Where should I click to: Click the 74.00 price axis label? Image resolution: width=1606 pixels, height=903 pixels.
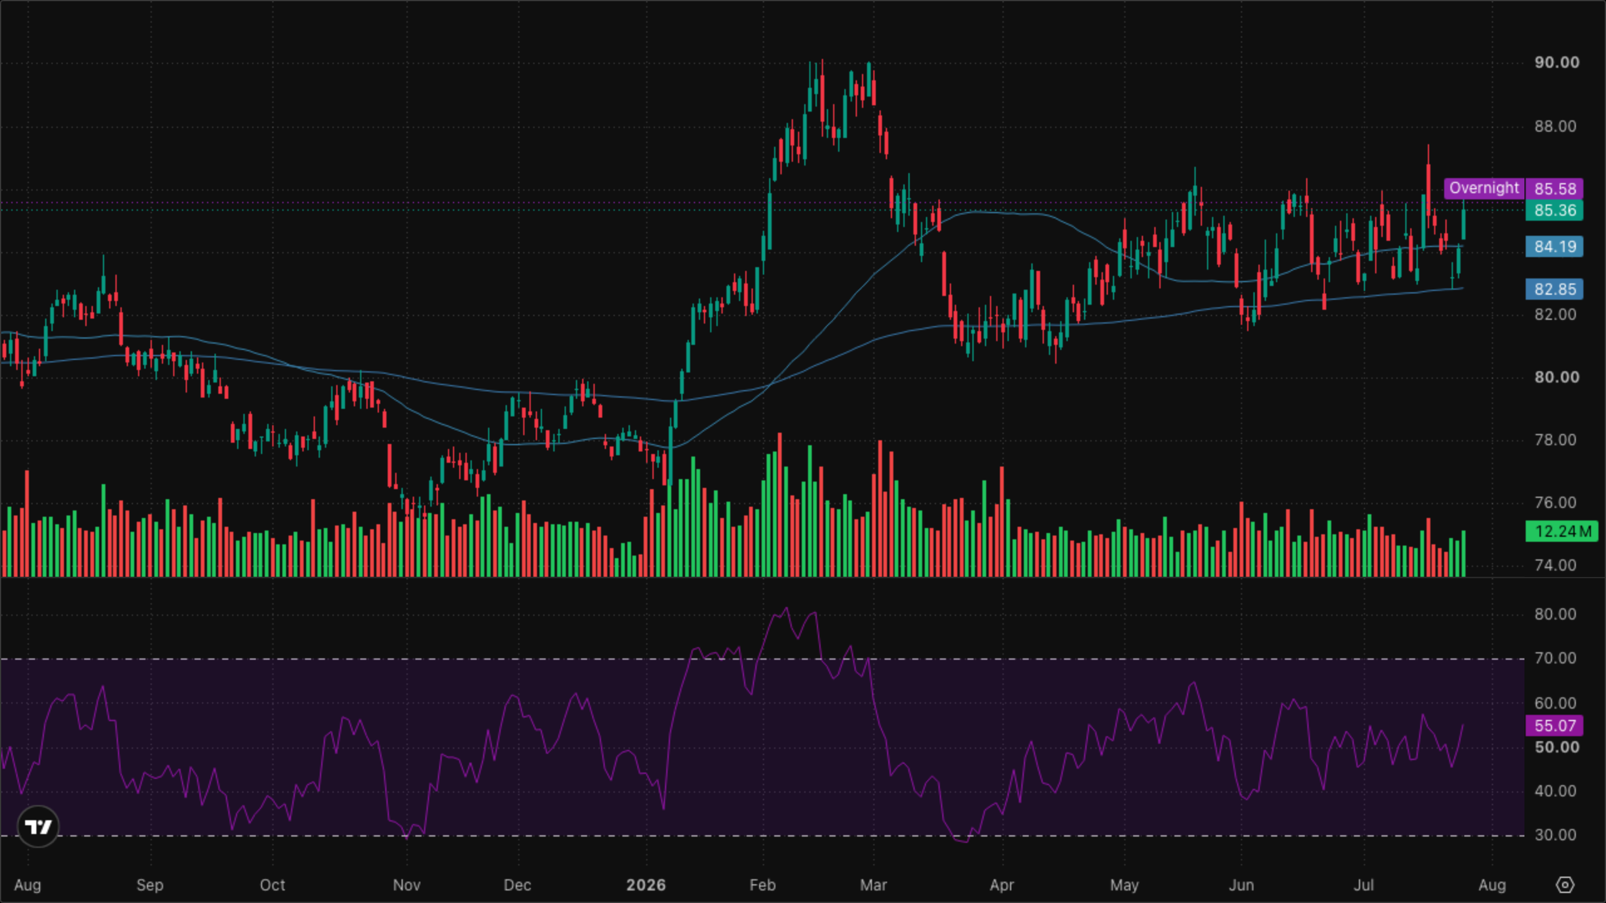1555,566
